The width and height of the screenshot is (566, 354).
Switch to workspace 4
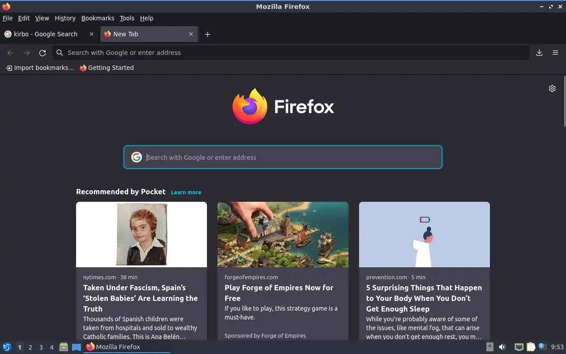pos(51,347)
